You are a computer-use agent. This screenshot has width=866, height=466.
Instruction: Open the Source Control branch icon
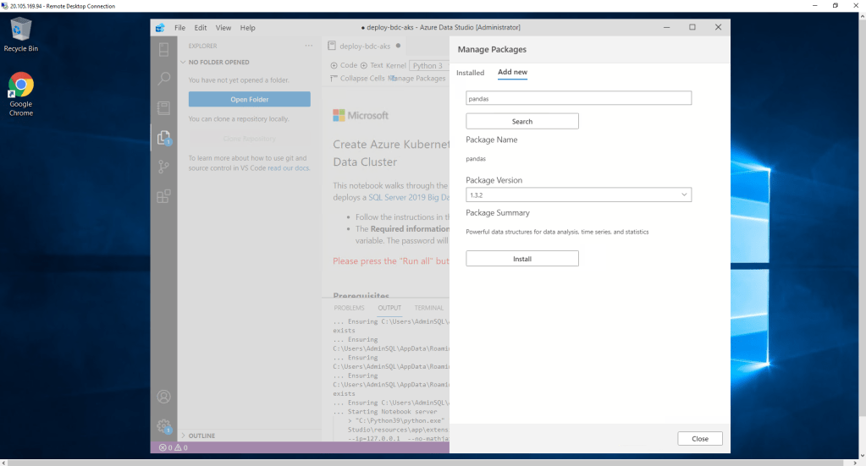(x=164, y=167)
